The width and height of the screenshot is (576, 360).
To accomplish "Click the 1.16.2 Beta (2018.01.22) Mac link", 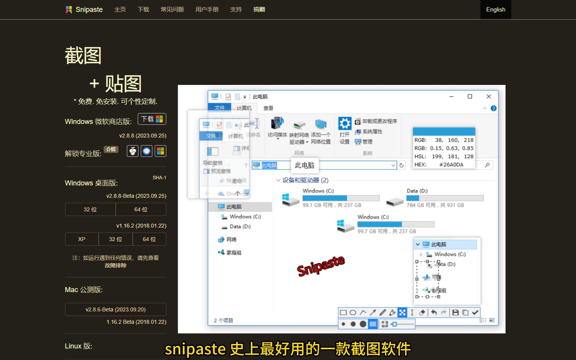I will (x=136, y=322).
